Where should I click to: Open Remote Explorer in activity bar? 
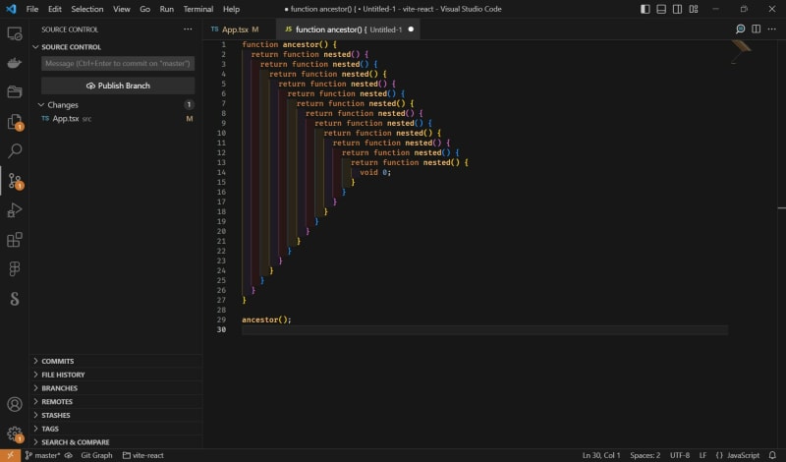coord(15,33)
